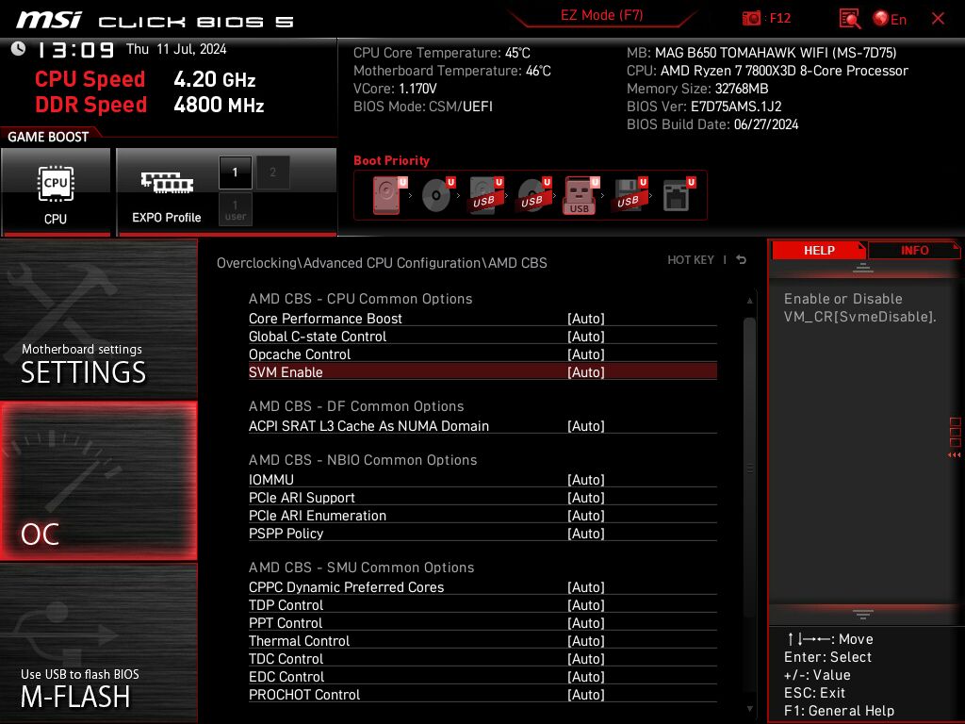Switch to the HELP tab
This screenshot has width=965, height=724.
819,250
